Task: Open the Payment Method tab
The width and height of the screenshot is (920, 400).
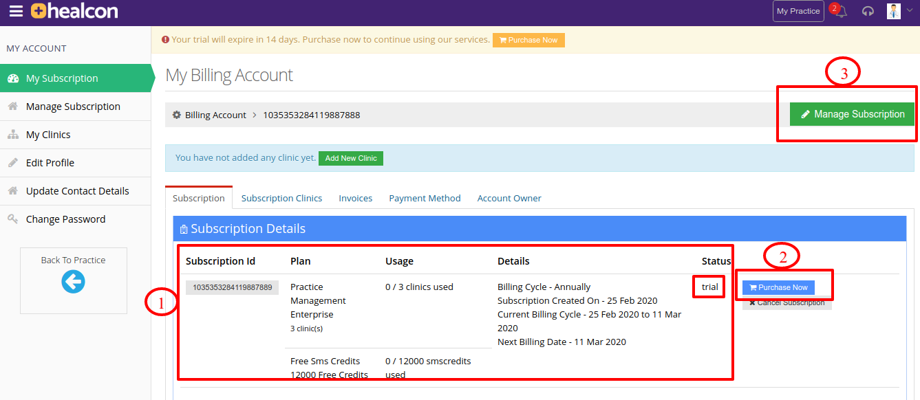Action: click(425, 198)
